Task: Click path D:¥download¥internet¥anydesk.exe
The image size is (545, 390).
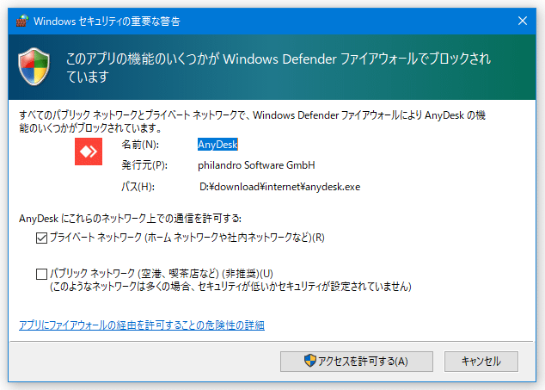Action: (279, 187)
